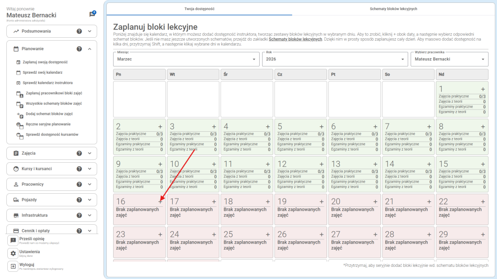The width and height of the screenshot is (497, 279).
Task: Open the Miesiąc month dropdown
Action: [x=186, y=59]
